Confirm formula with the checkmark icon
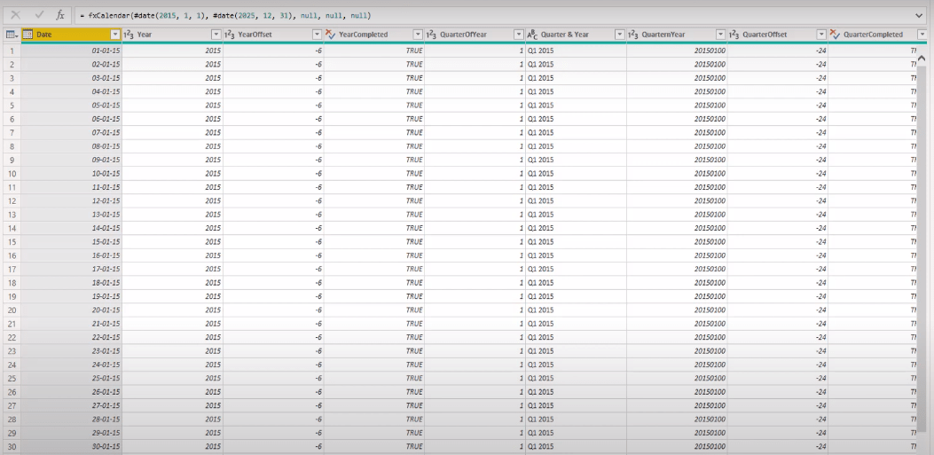The image size is (934, 455). 39,15
